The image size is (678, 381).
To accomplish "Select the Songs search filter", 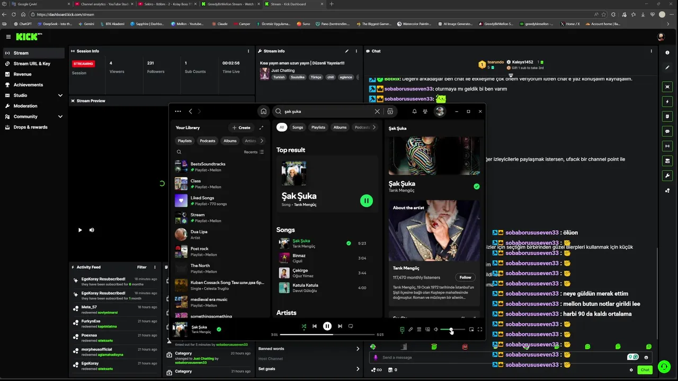I will point(298,127).
